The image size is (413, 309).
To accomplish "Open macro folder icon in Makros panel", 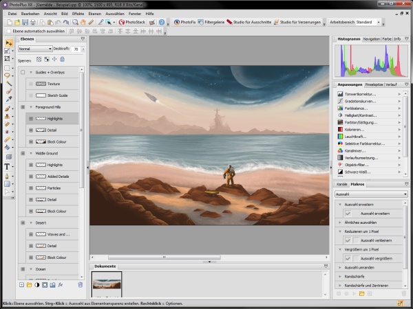I will tap(362, 293).
